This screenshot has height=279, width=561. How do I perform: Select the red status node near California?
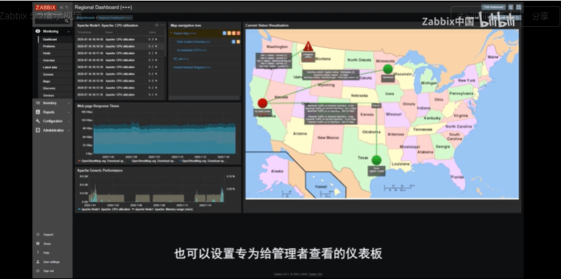263,103
